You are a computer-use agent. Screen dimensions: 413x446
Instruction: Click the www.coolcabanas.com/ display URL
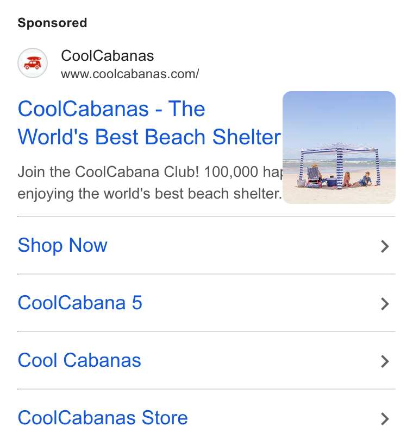[x=130, y=74]
